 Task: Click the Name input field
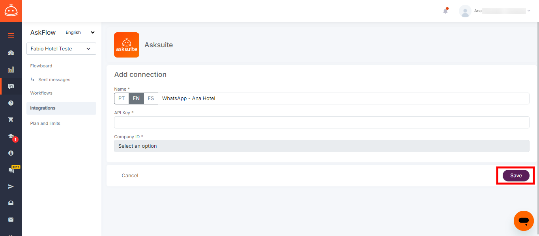coord(344,98)
